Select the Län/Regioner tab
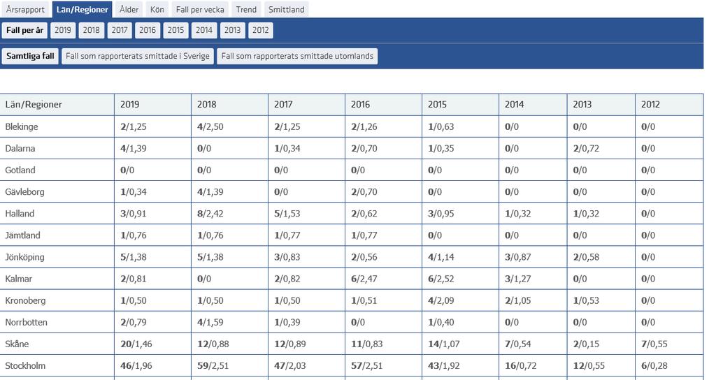Image resolution: width=716 pixels, height=380 pixels. click(x=83, y=9)
